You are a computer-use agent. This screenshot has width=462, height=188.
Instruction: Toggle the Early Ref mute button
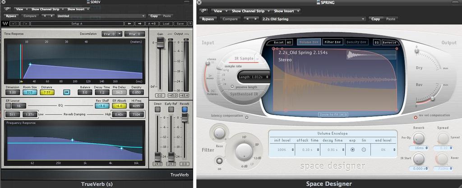171,110
